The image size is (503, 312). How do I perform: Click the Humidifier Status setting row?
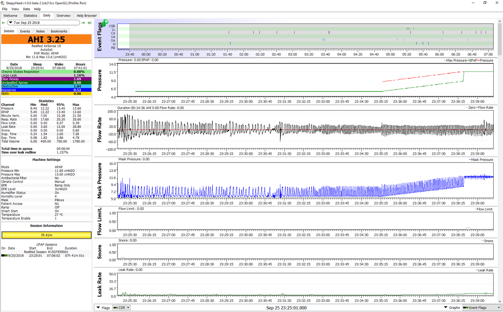(46, 193)
